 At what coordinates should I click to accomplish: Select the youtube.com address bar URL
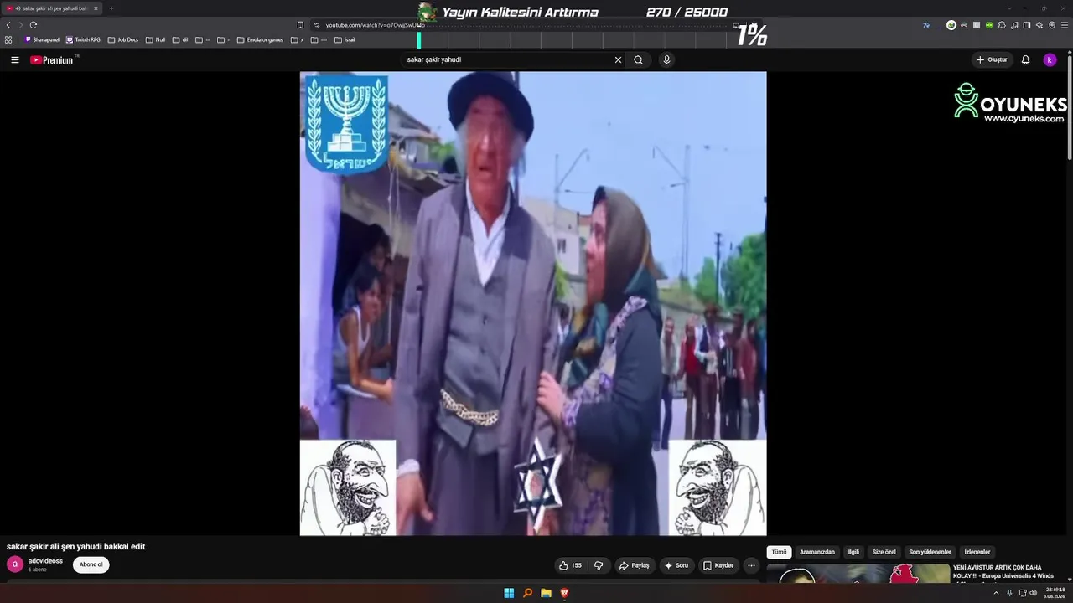tap(376, 25)
